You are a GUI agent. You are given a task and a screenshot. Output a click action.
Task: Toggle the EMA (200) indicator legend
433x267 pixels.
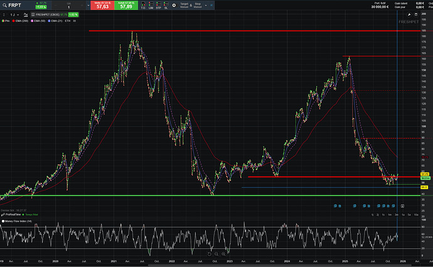point(24,21)
